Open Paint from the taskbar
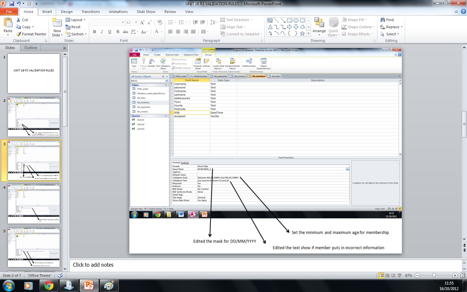Screen dimensions: 467x292 tap(109, 286)
